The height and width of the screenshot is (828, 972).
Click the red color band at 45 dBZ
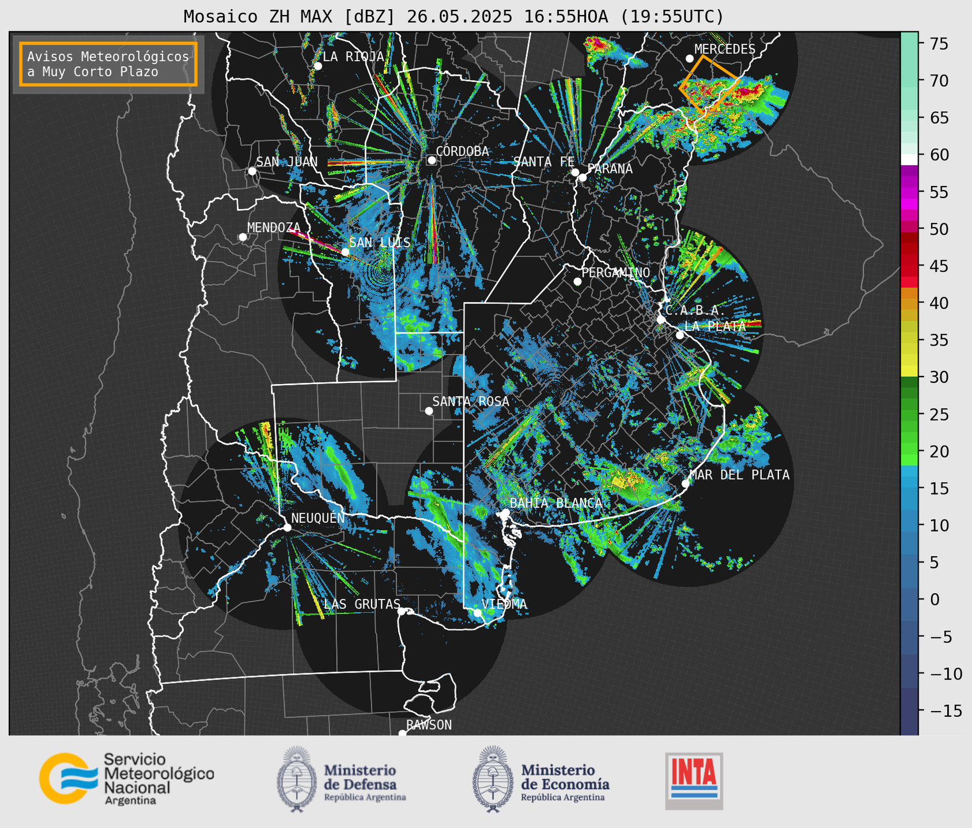[909, 266]
